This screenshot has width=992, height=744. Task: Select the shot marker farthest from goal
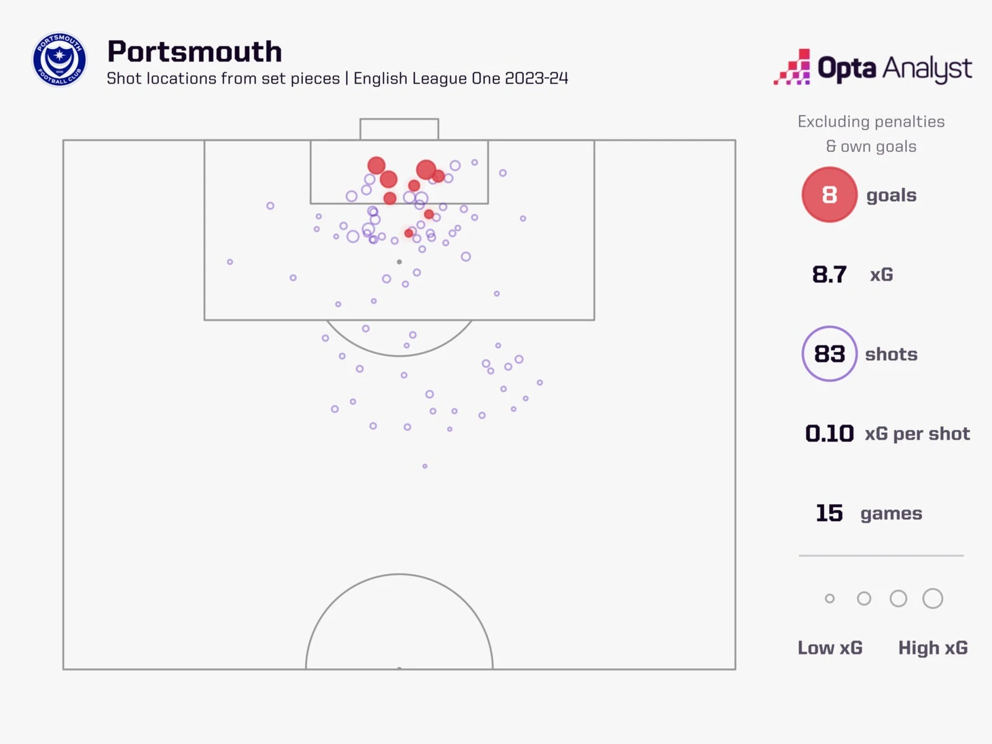[x=425, y=466]
